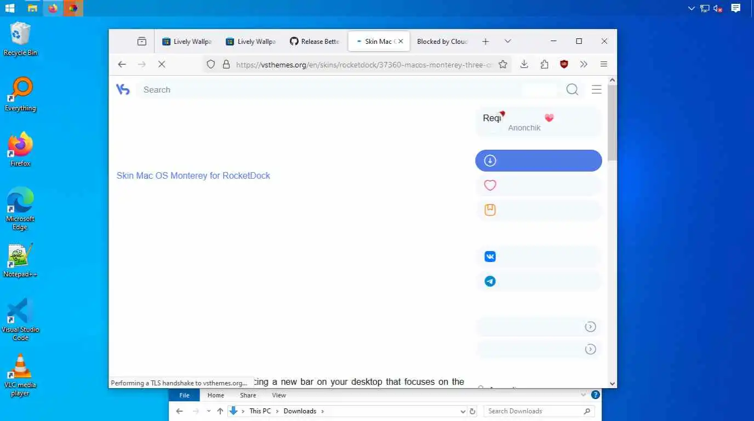Select Downloads in Explorer breadcrumb
This screenshot has height=421, width=754.
pos(300,411)
